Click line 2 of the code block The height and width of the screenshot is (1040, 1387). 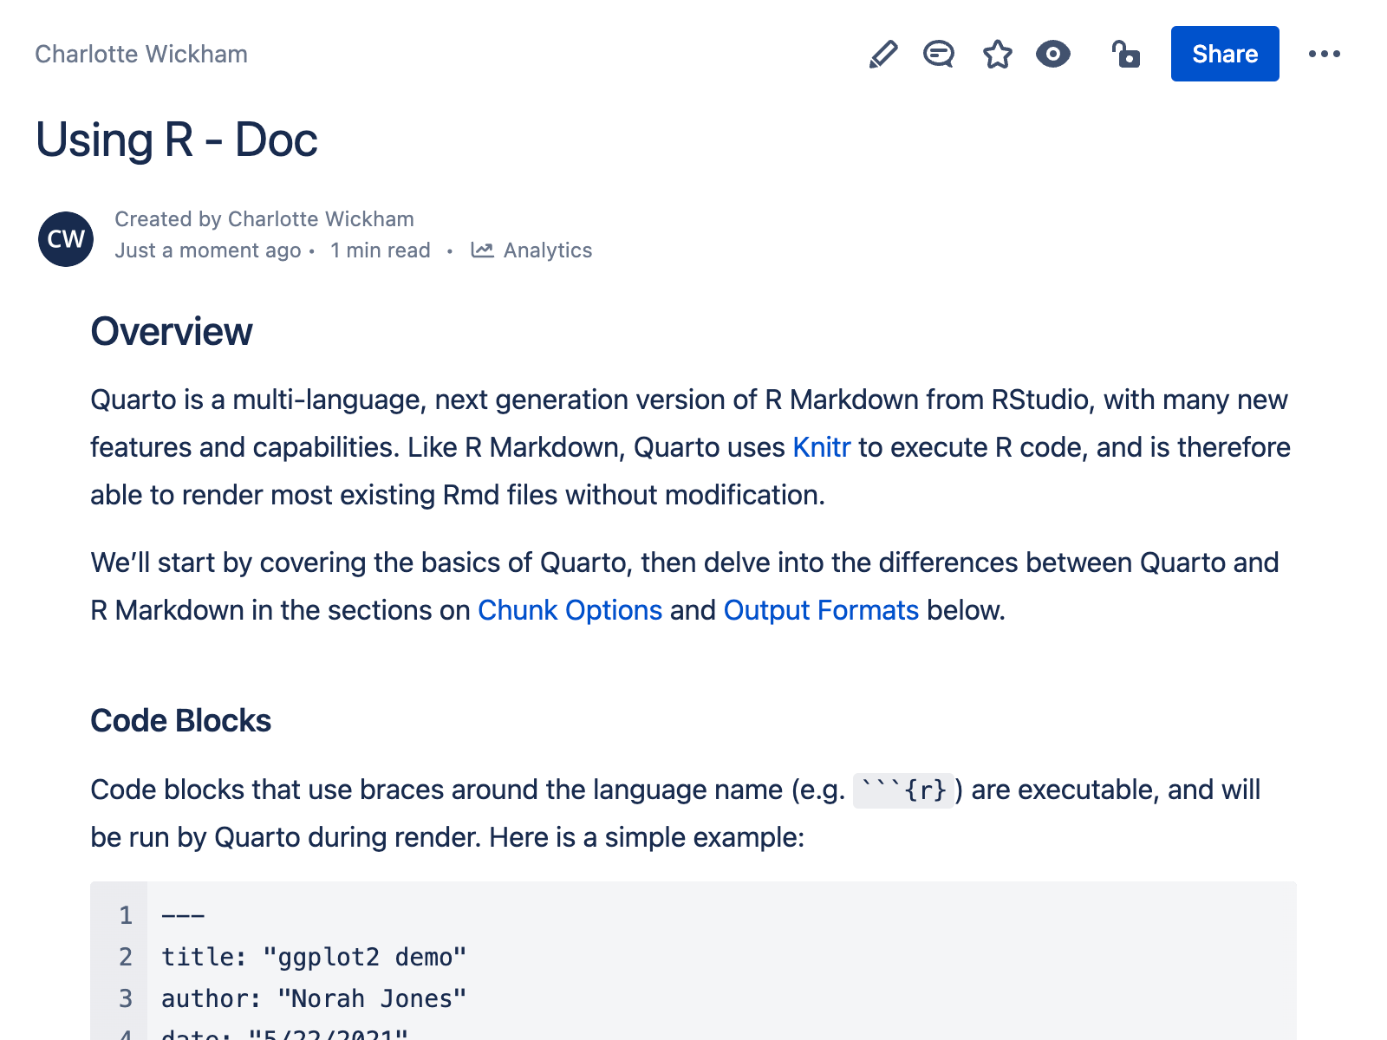314,957
